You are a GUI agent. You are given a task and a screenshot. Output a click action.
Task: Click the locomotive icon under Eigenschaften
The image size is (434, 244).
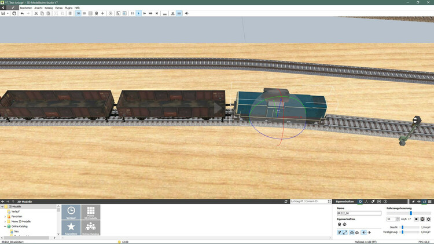[339, 224]
